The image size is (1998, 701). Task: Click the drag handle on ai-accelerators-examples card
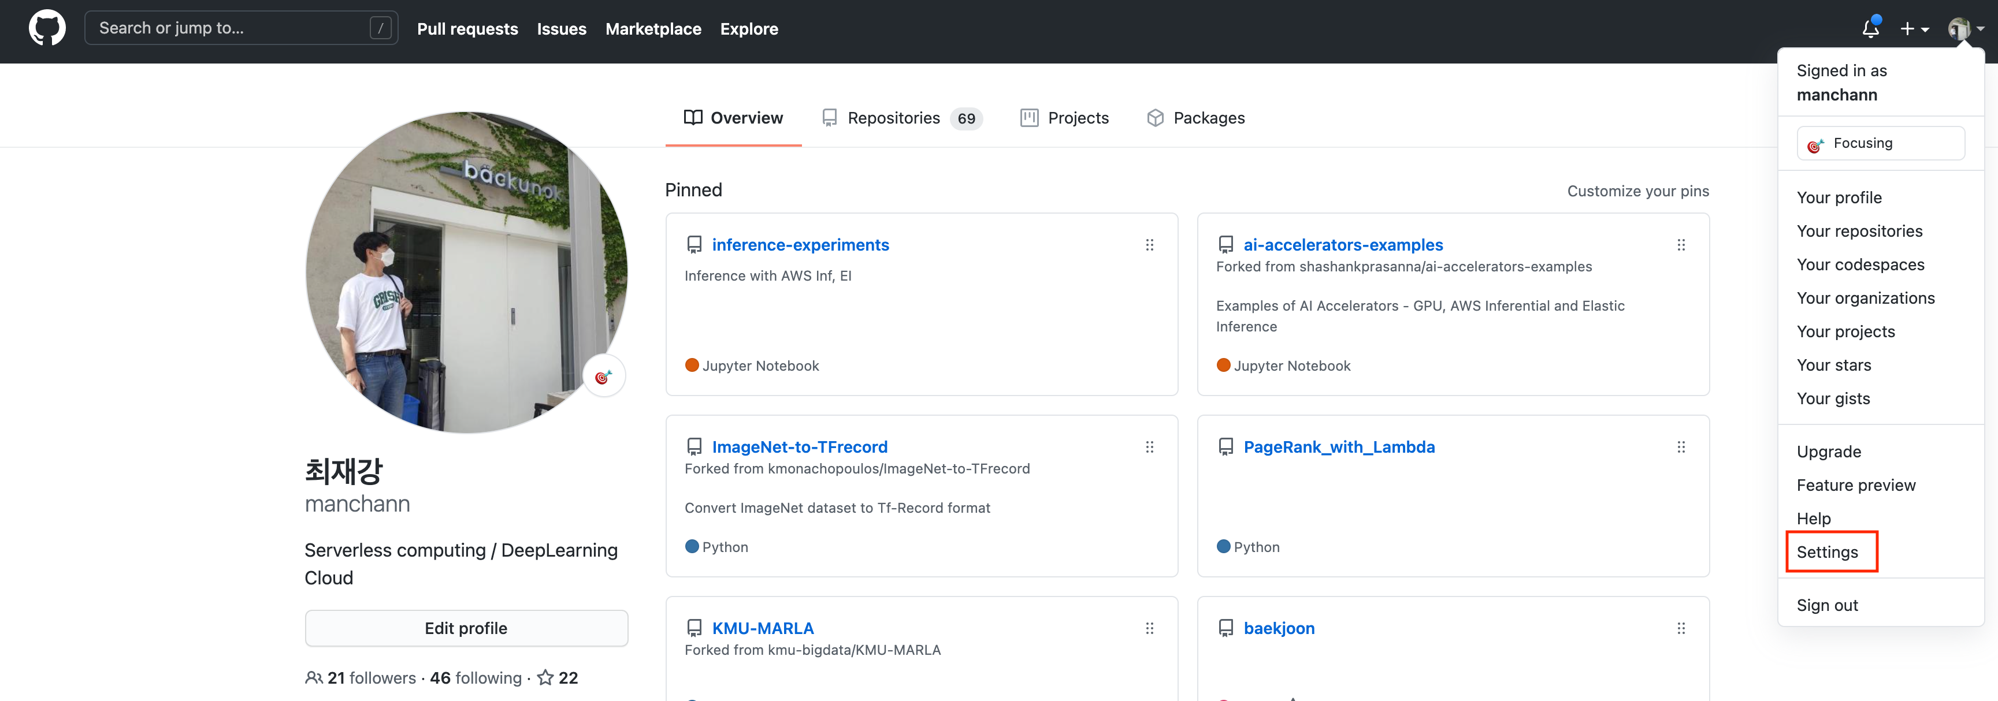[1681, 245]
